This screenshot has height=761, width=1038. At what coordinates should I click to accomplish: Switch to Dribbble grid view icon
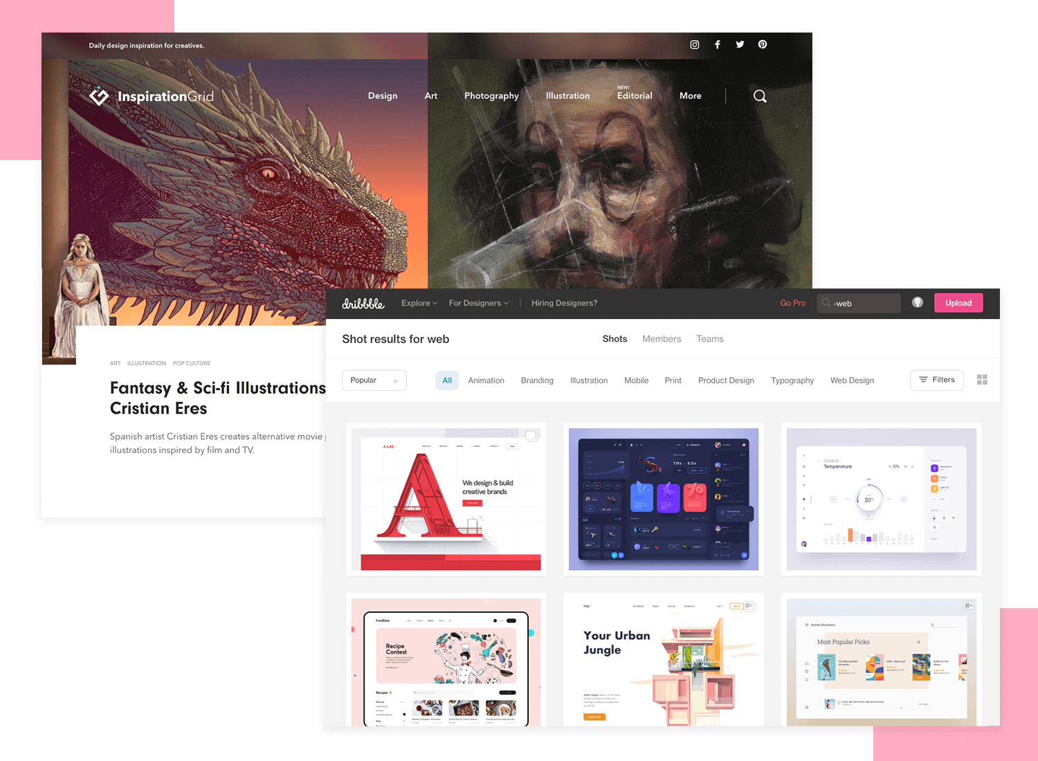point(982,380)
